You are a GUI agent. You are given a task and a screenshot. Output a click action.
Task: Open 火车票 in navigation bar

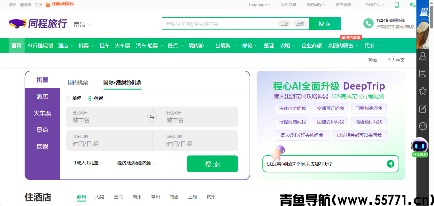(123, 46)
